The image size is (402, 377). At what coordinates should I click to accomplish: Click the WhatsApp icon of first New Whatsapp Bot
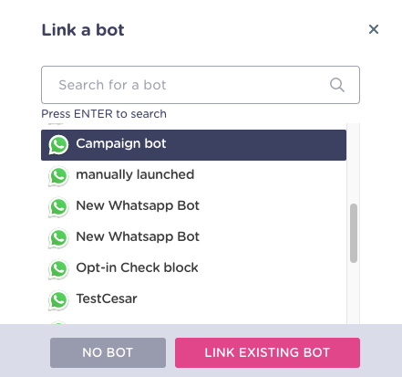pos(58,207)
